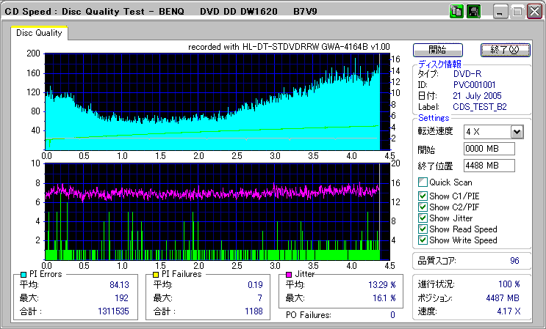Minimize the CD Speed window

point(500,11)
